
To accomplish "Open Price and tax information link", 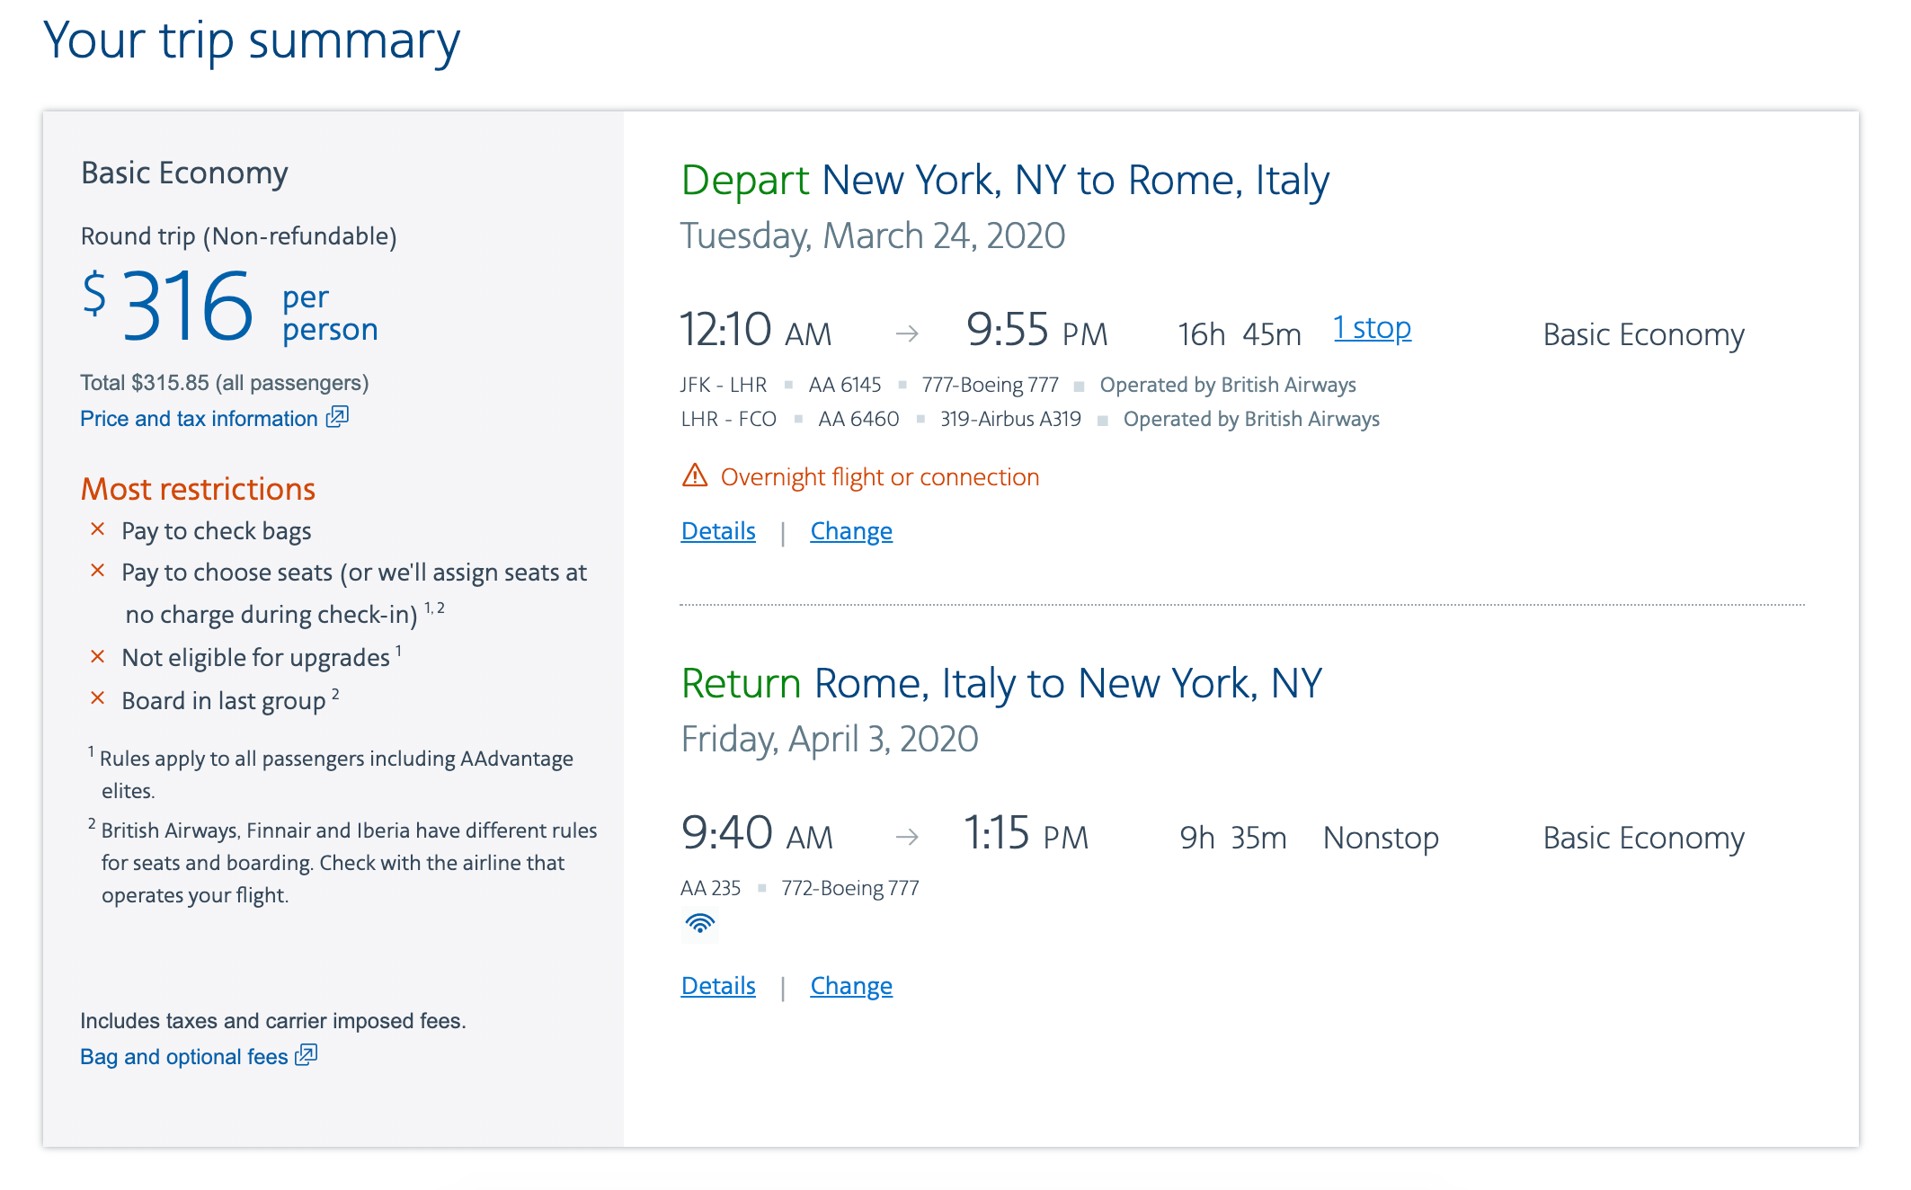I will [199, 419].
